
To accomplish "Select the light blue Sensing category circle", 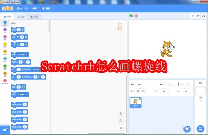I will point(5,59).
